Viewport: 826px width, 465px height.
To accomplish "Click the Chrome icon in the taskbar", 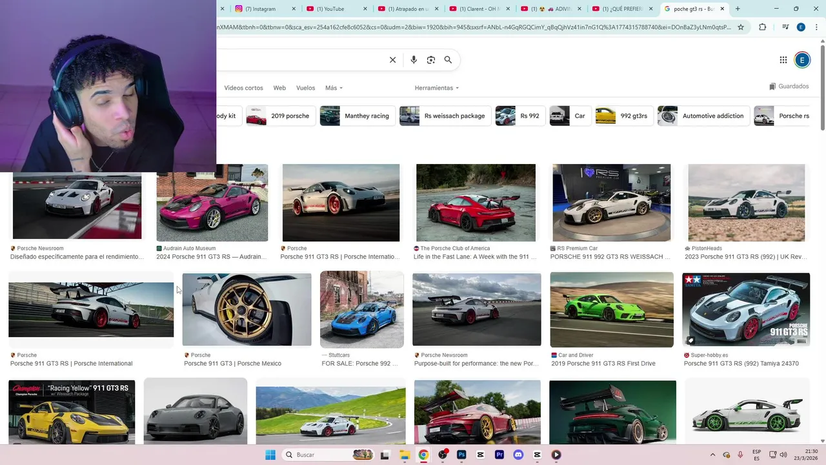I will click(423, 455).
